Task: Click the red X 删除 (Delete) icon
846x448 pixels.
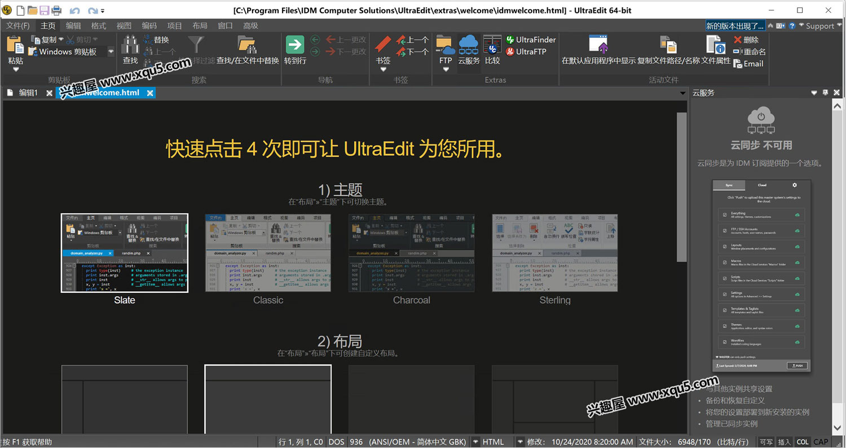Action: click(x=738, y=39)
